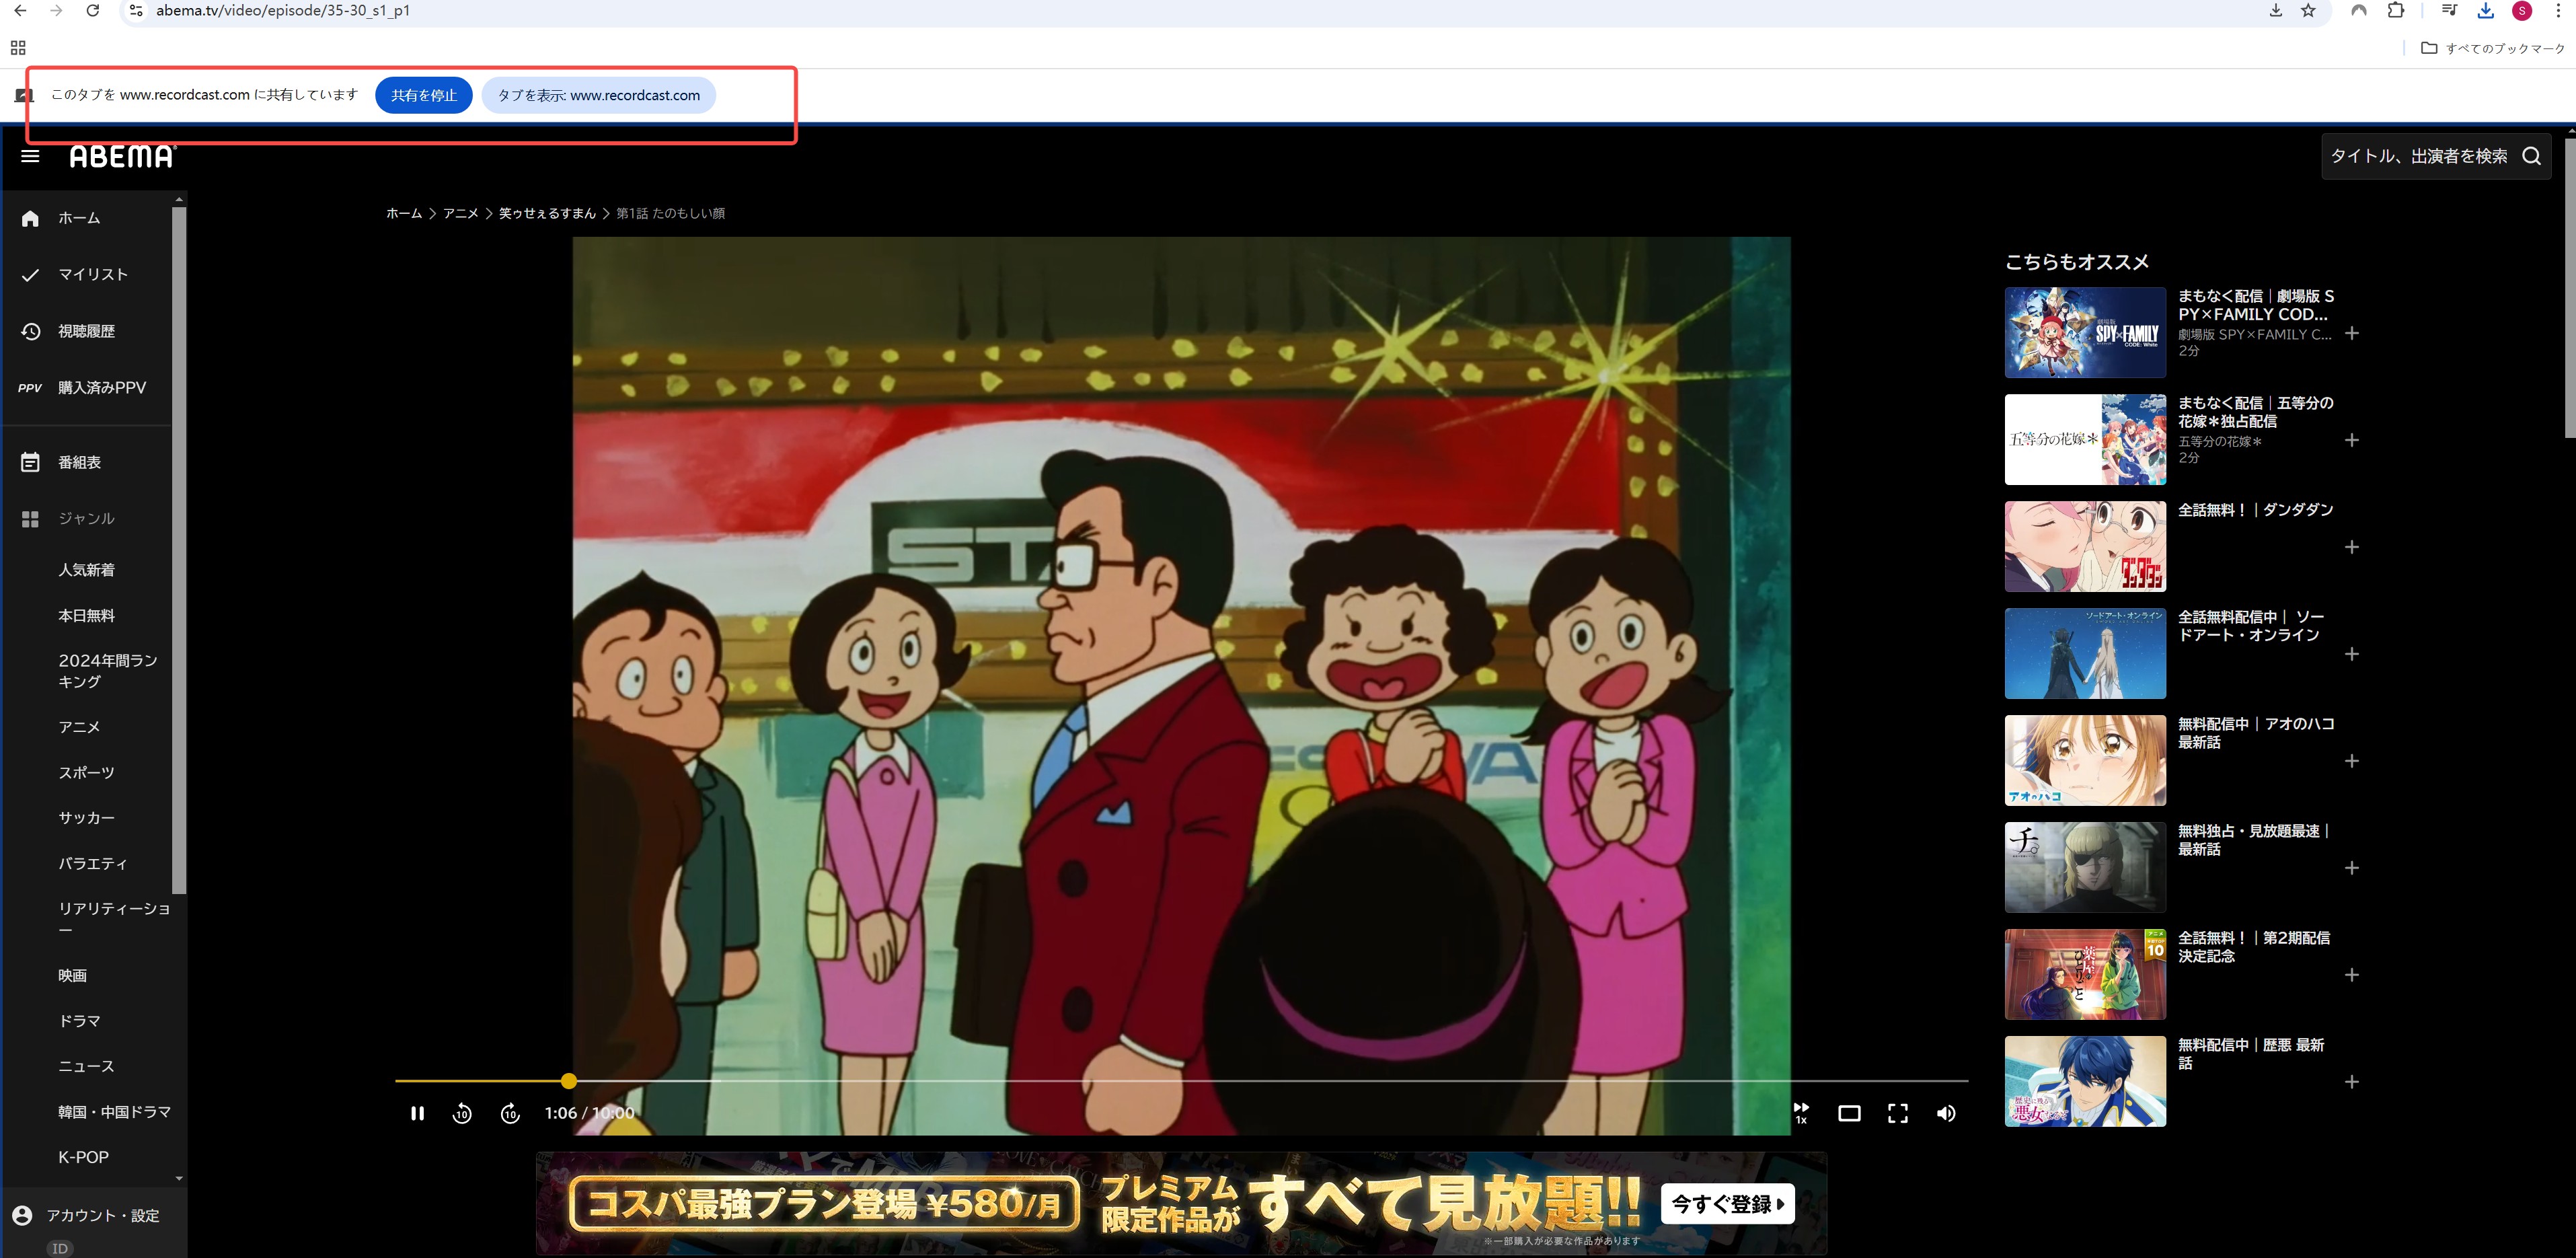Select ドラマ genre
2576x1258 pixels.
click(79, 1021)
